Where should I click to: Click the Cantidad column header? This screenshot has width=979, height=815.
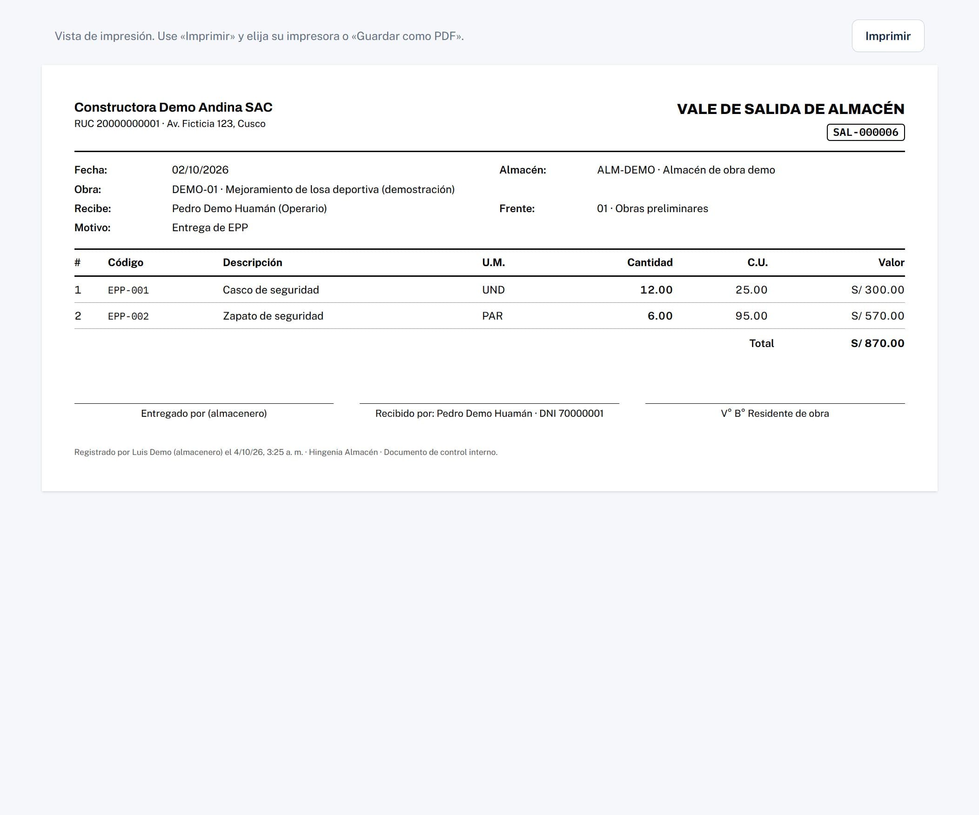click(x=650, y=263)
